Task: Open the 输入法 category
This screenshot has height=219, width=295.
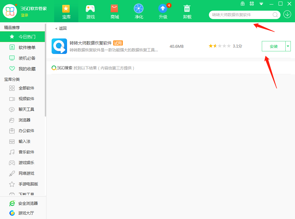Action: [x=22, y=141]
